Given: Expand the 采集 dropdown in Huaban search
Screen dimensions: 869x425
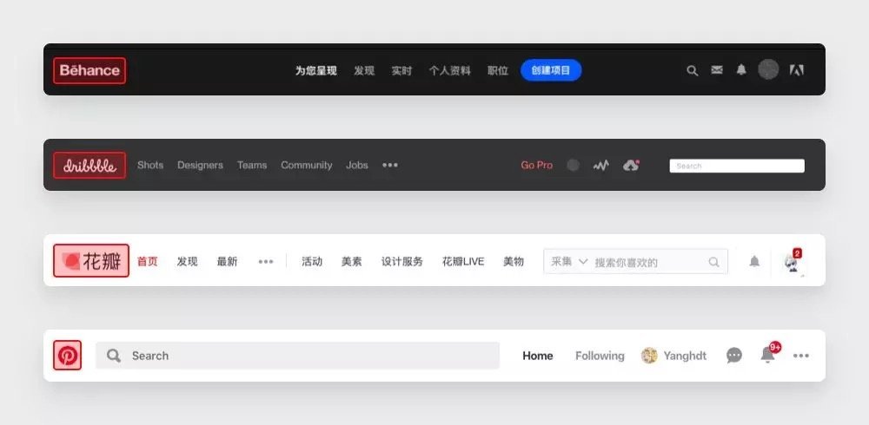Looking at the screenshot, I should pos(569,261).
